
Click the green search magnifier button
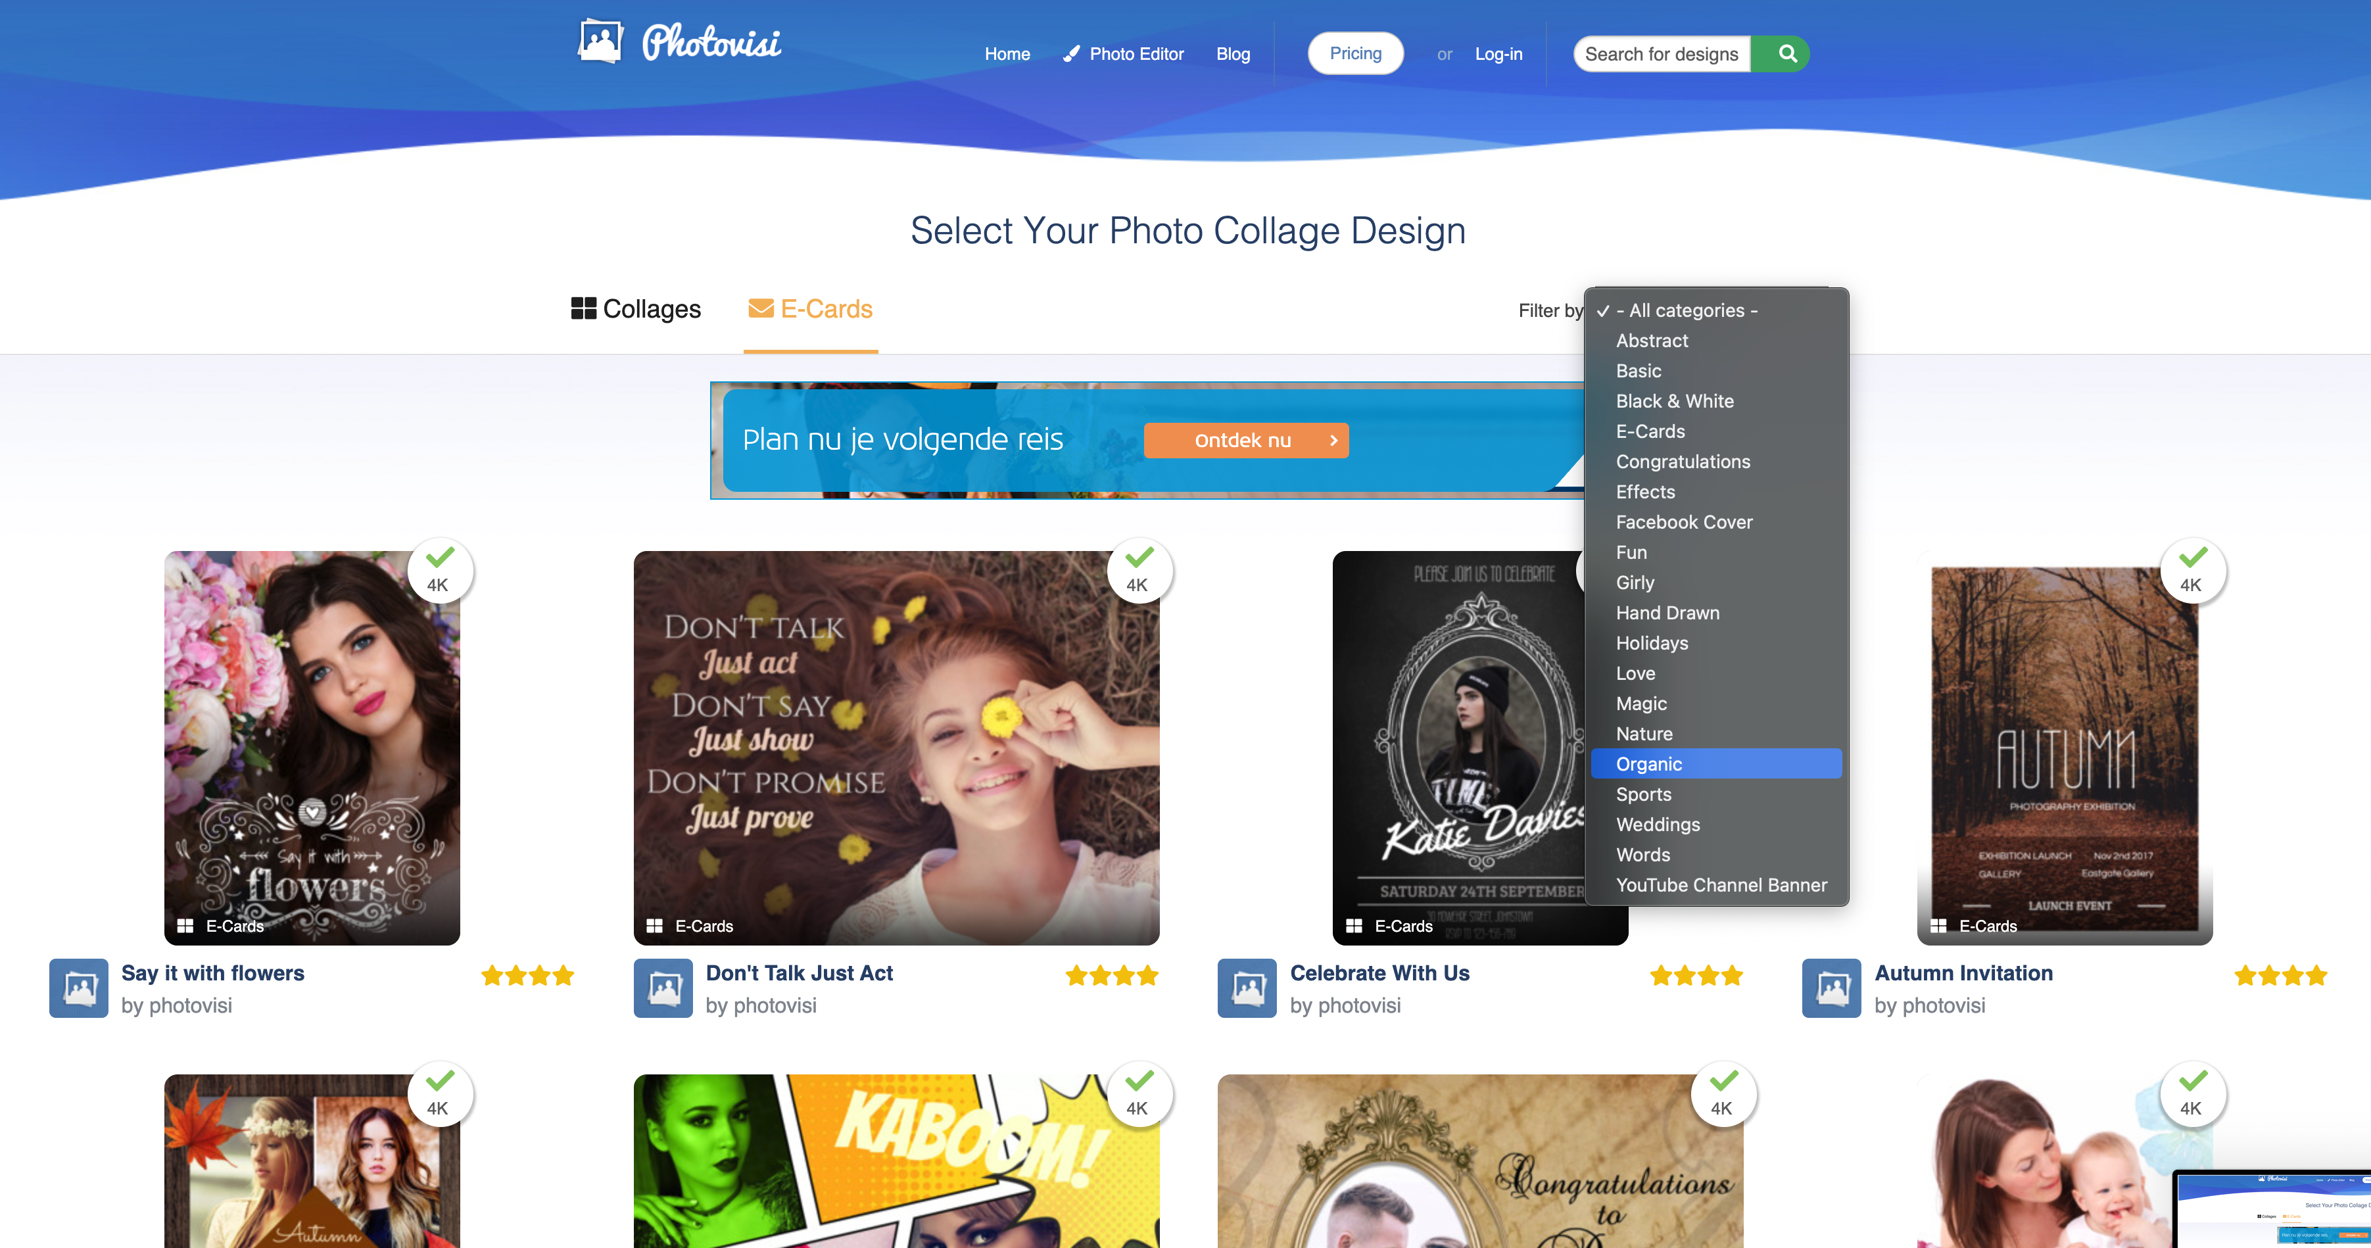1786,53
